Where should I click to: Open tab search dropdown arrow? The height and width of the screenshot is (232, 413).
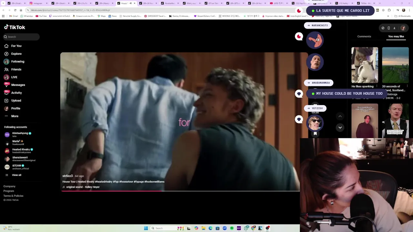coord(3,3)
